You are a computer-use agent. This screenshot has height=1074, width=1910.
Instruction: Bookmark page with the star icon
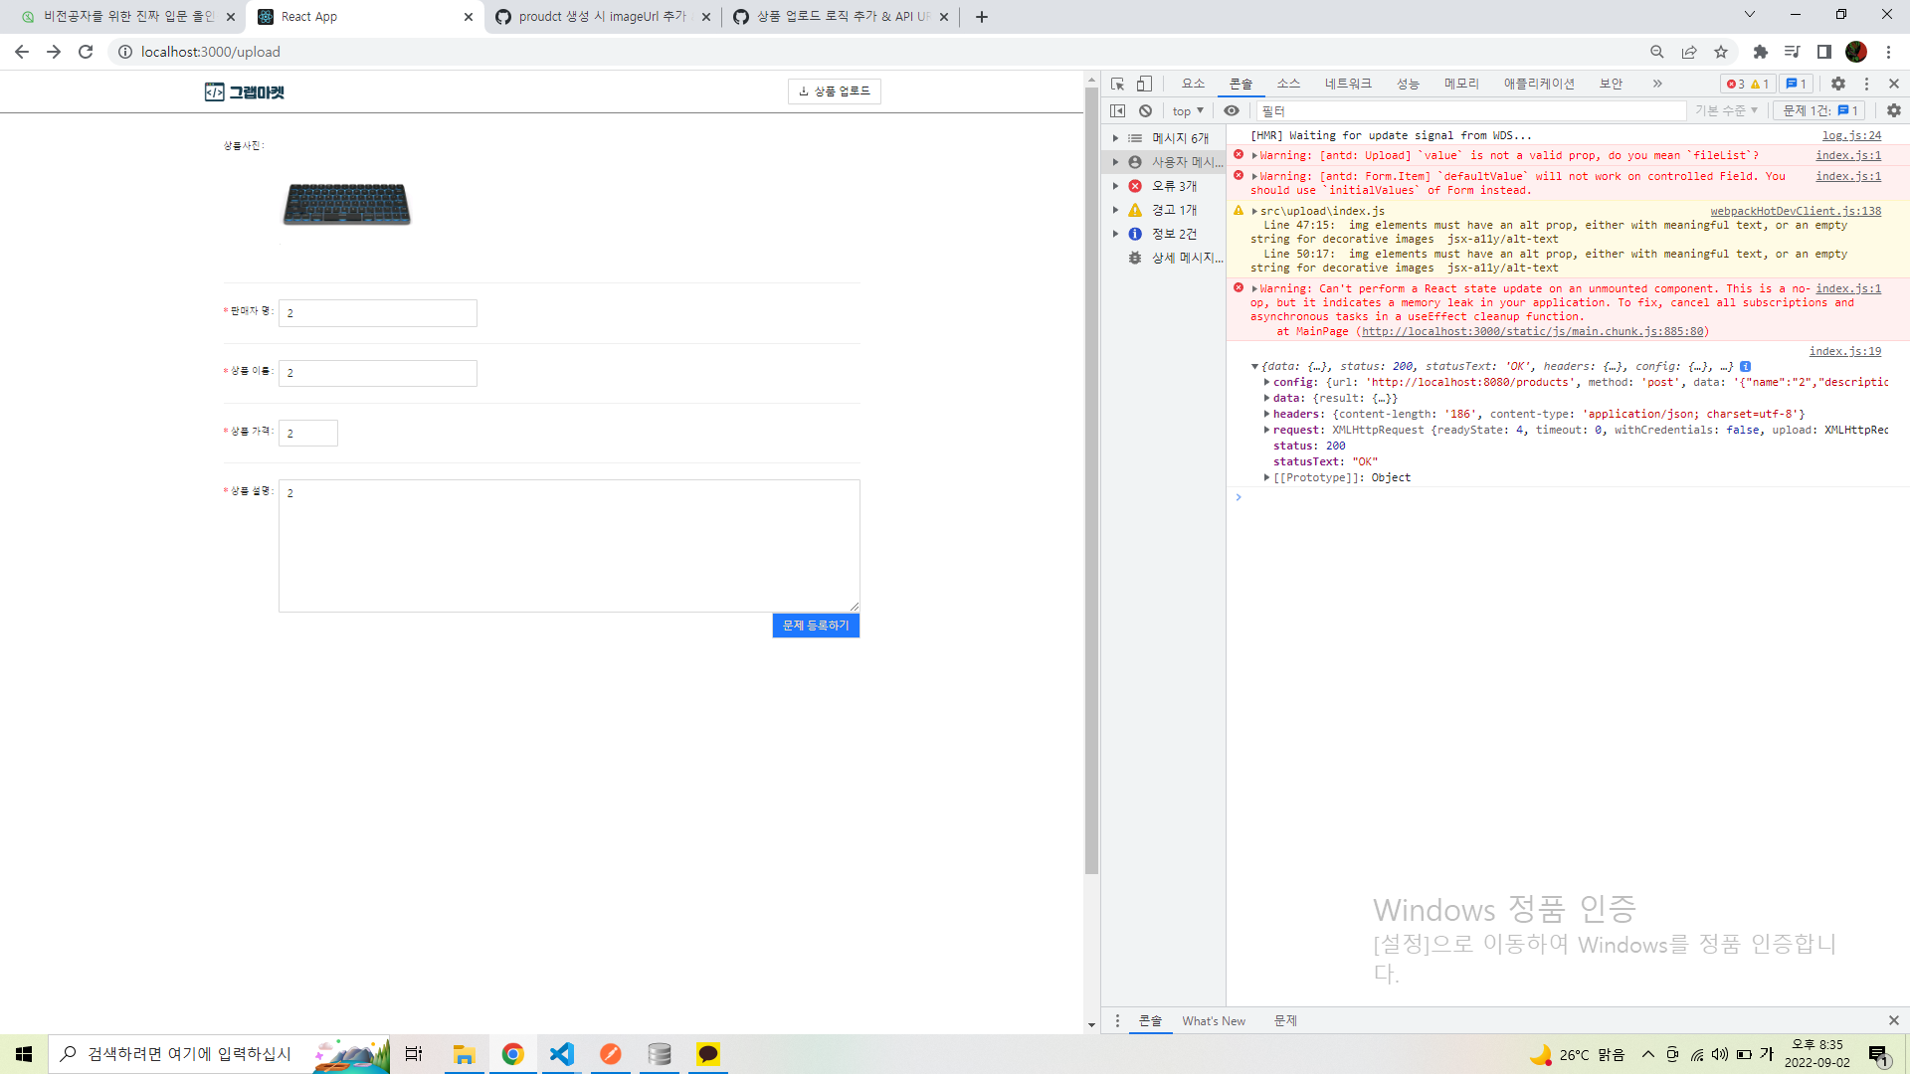pos(1721,52)
